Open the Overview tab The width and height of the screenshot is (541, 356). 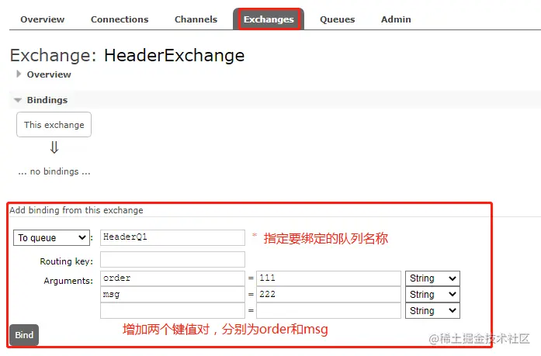tap(43, 19)
